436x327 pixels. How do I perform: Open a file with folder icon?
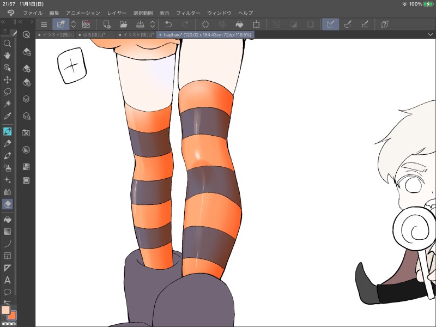tap(123, 24)
